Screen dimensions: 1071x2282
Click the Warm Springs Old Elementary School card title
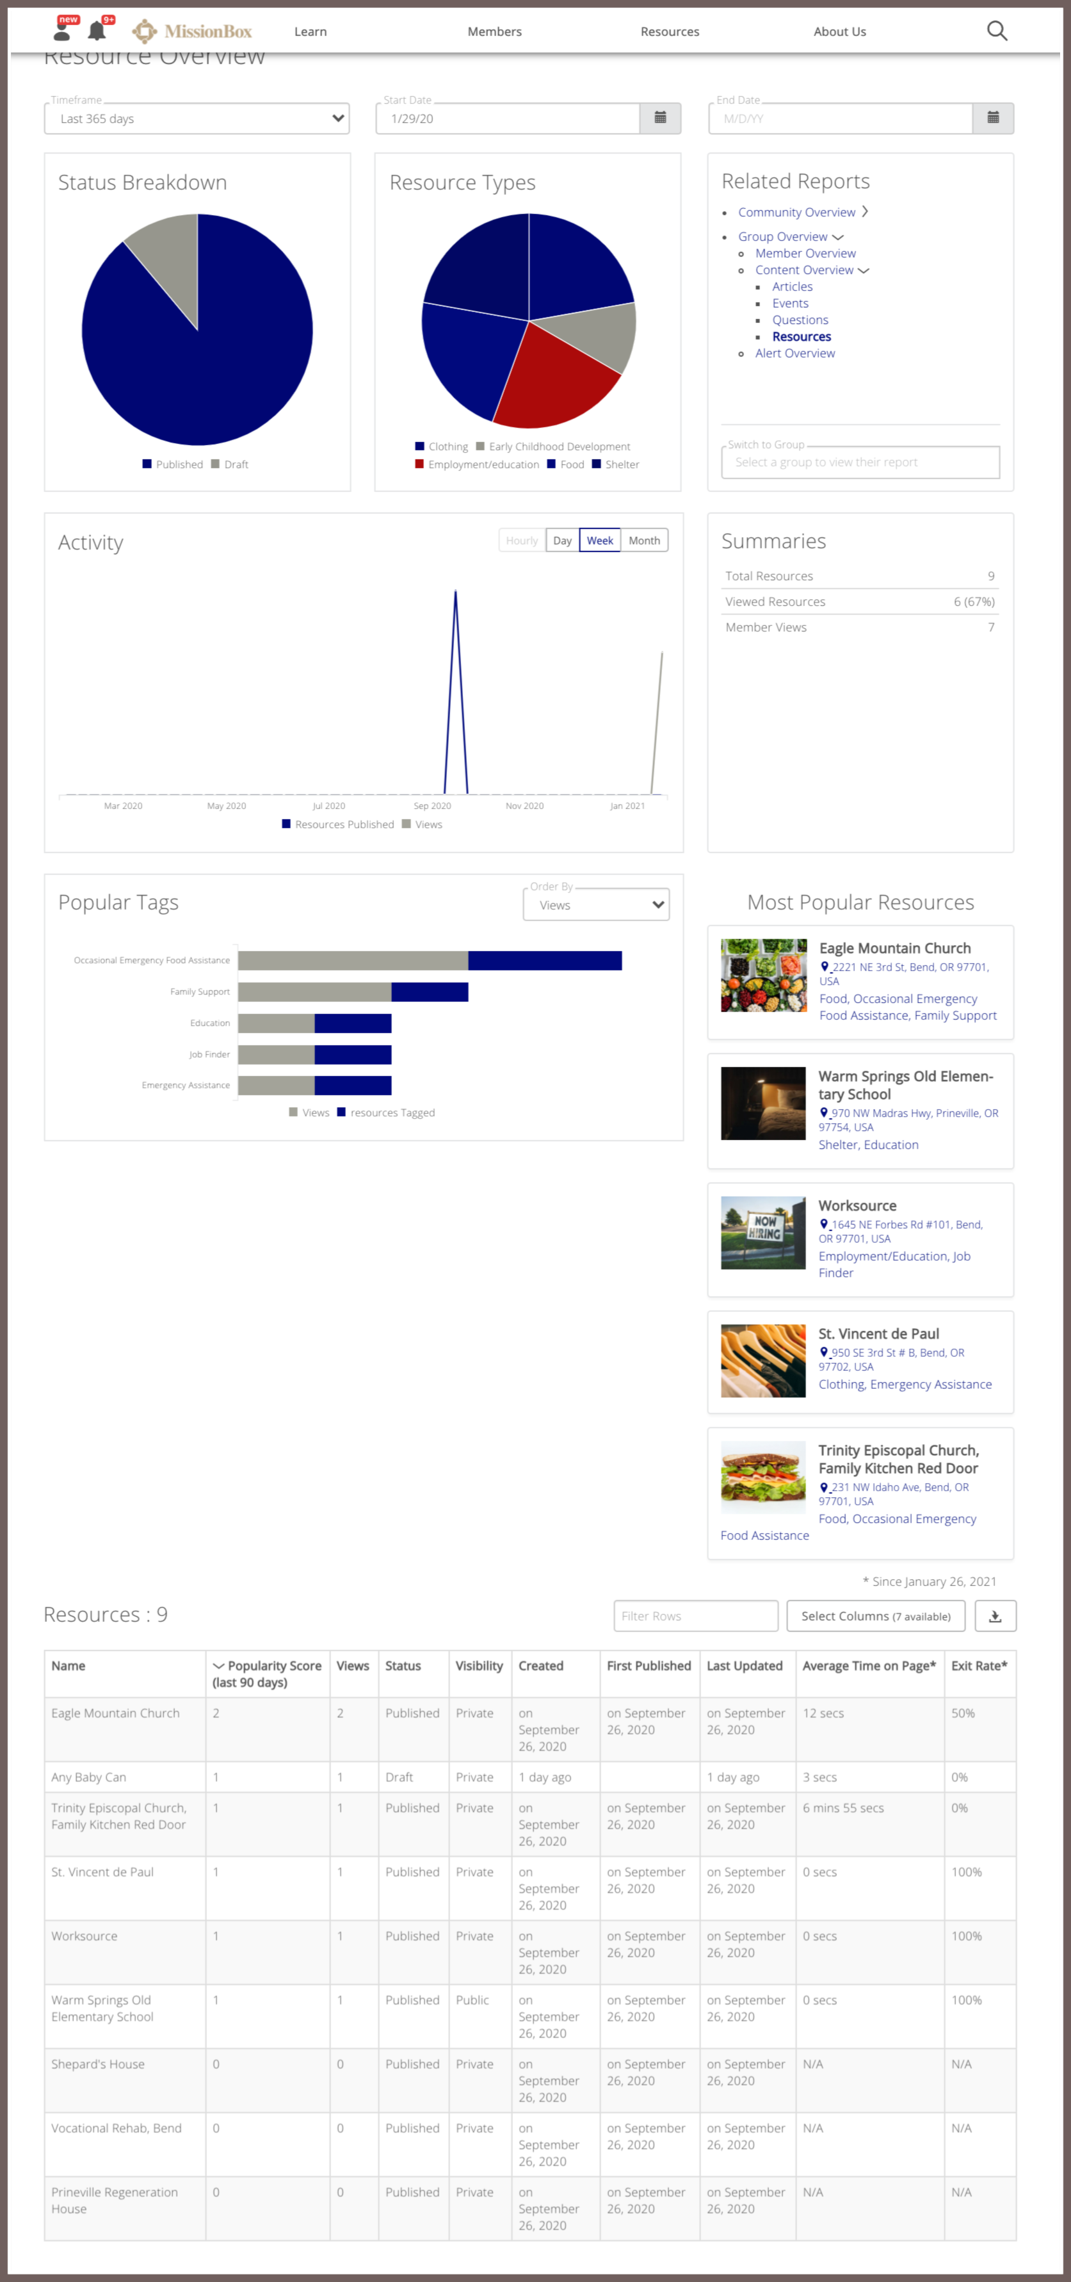click(x=905, y=1085)
